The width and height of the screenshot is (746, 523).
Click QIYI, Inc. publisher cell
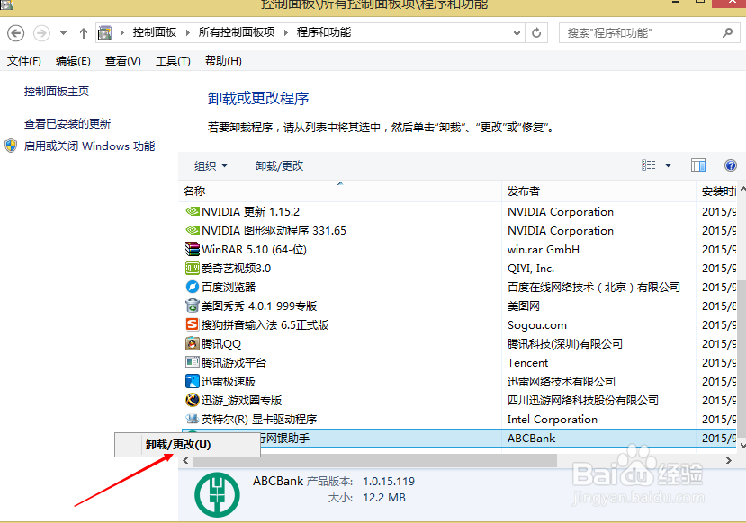[x=531, y=269]
